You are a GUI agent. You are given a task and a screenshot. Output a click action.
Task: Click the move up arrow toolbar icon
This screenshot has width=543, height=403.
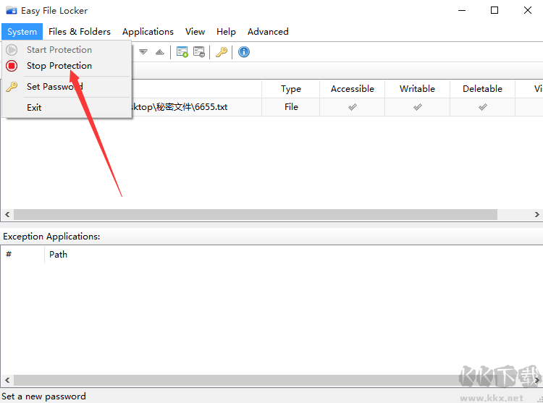pyautogui.click(x=160, y=52)
